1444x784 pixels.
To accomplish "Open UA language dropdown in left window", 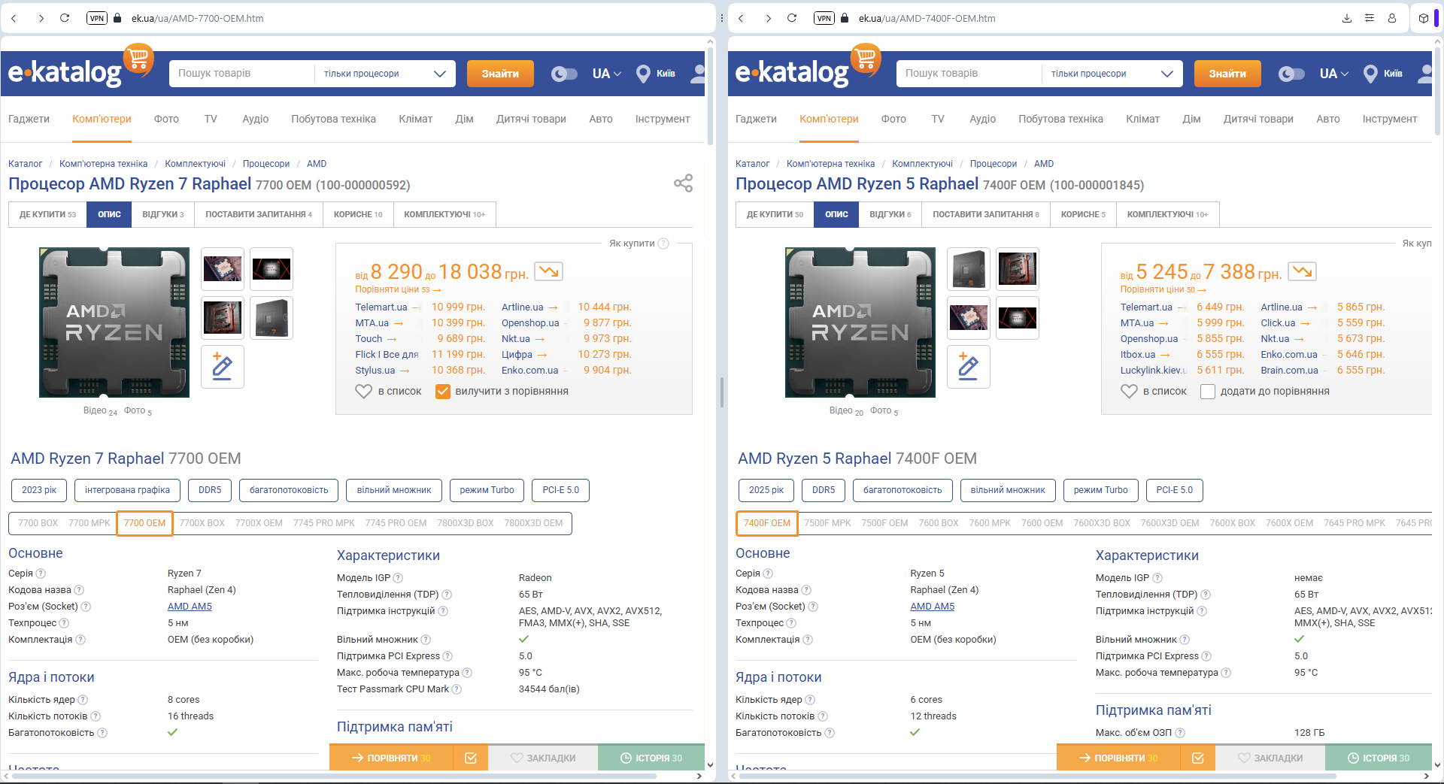I will (x=606, y=74).
